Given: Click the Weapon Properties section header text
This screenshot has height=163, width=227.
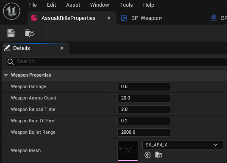Looking at the screenshot, I should click(x=31, y=75).
